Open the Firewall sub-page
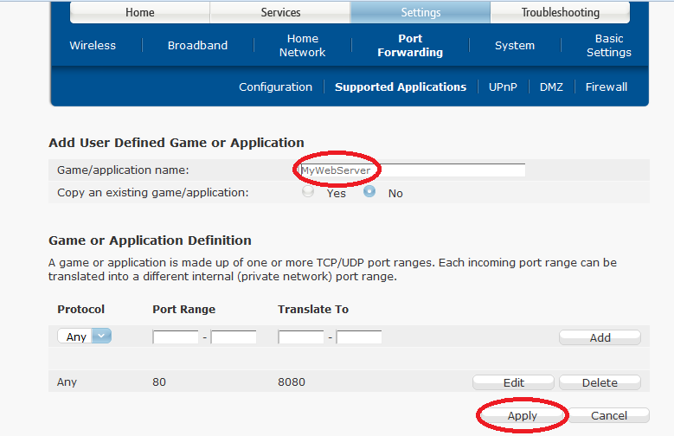674x436 pixels. (x=606, y=87)
